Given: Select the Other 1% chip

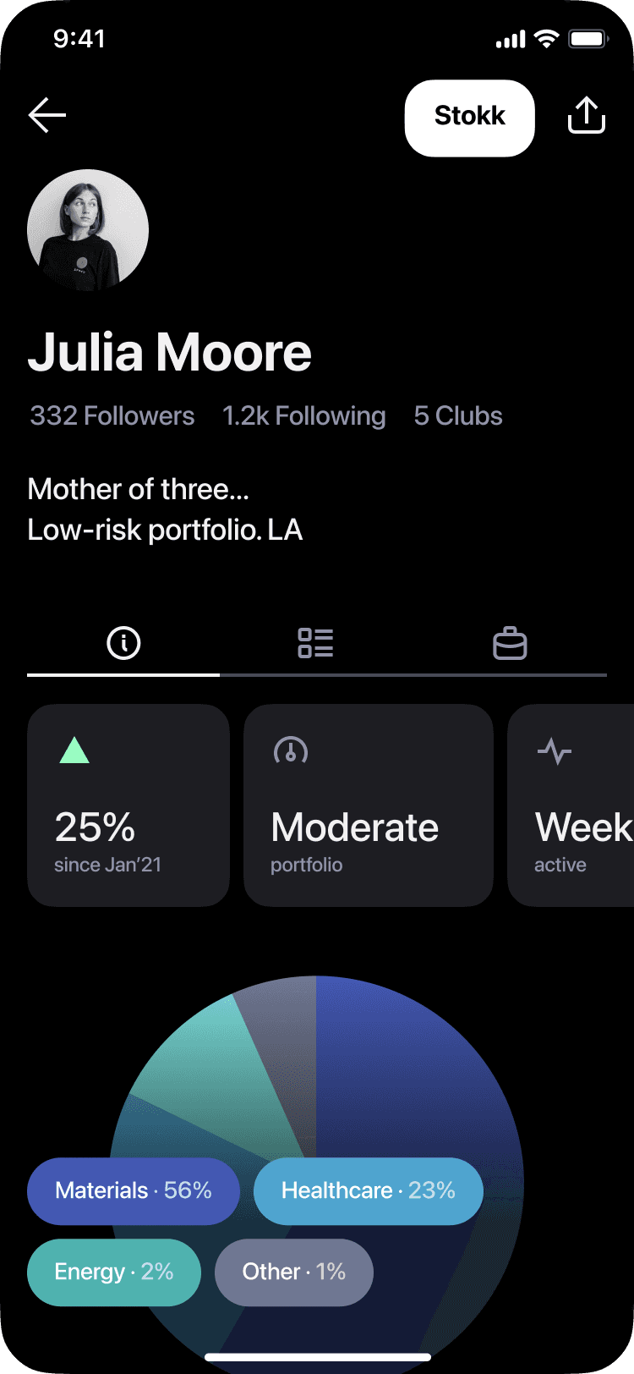Looking at the screenshot, I should 293,1272.
